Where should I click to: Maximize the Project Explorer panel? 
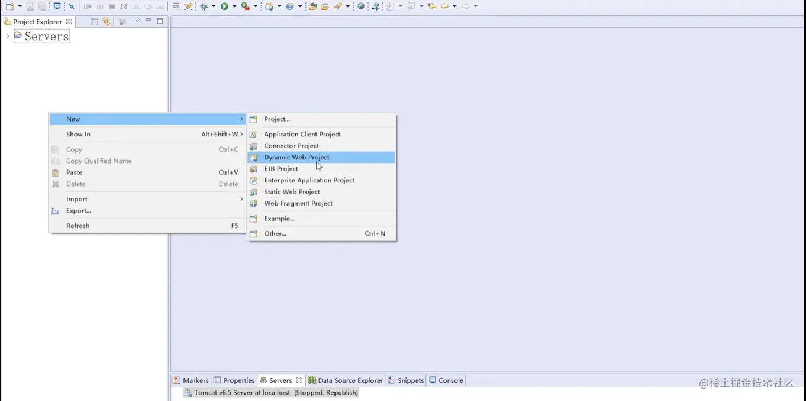[160, 21]
